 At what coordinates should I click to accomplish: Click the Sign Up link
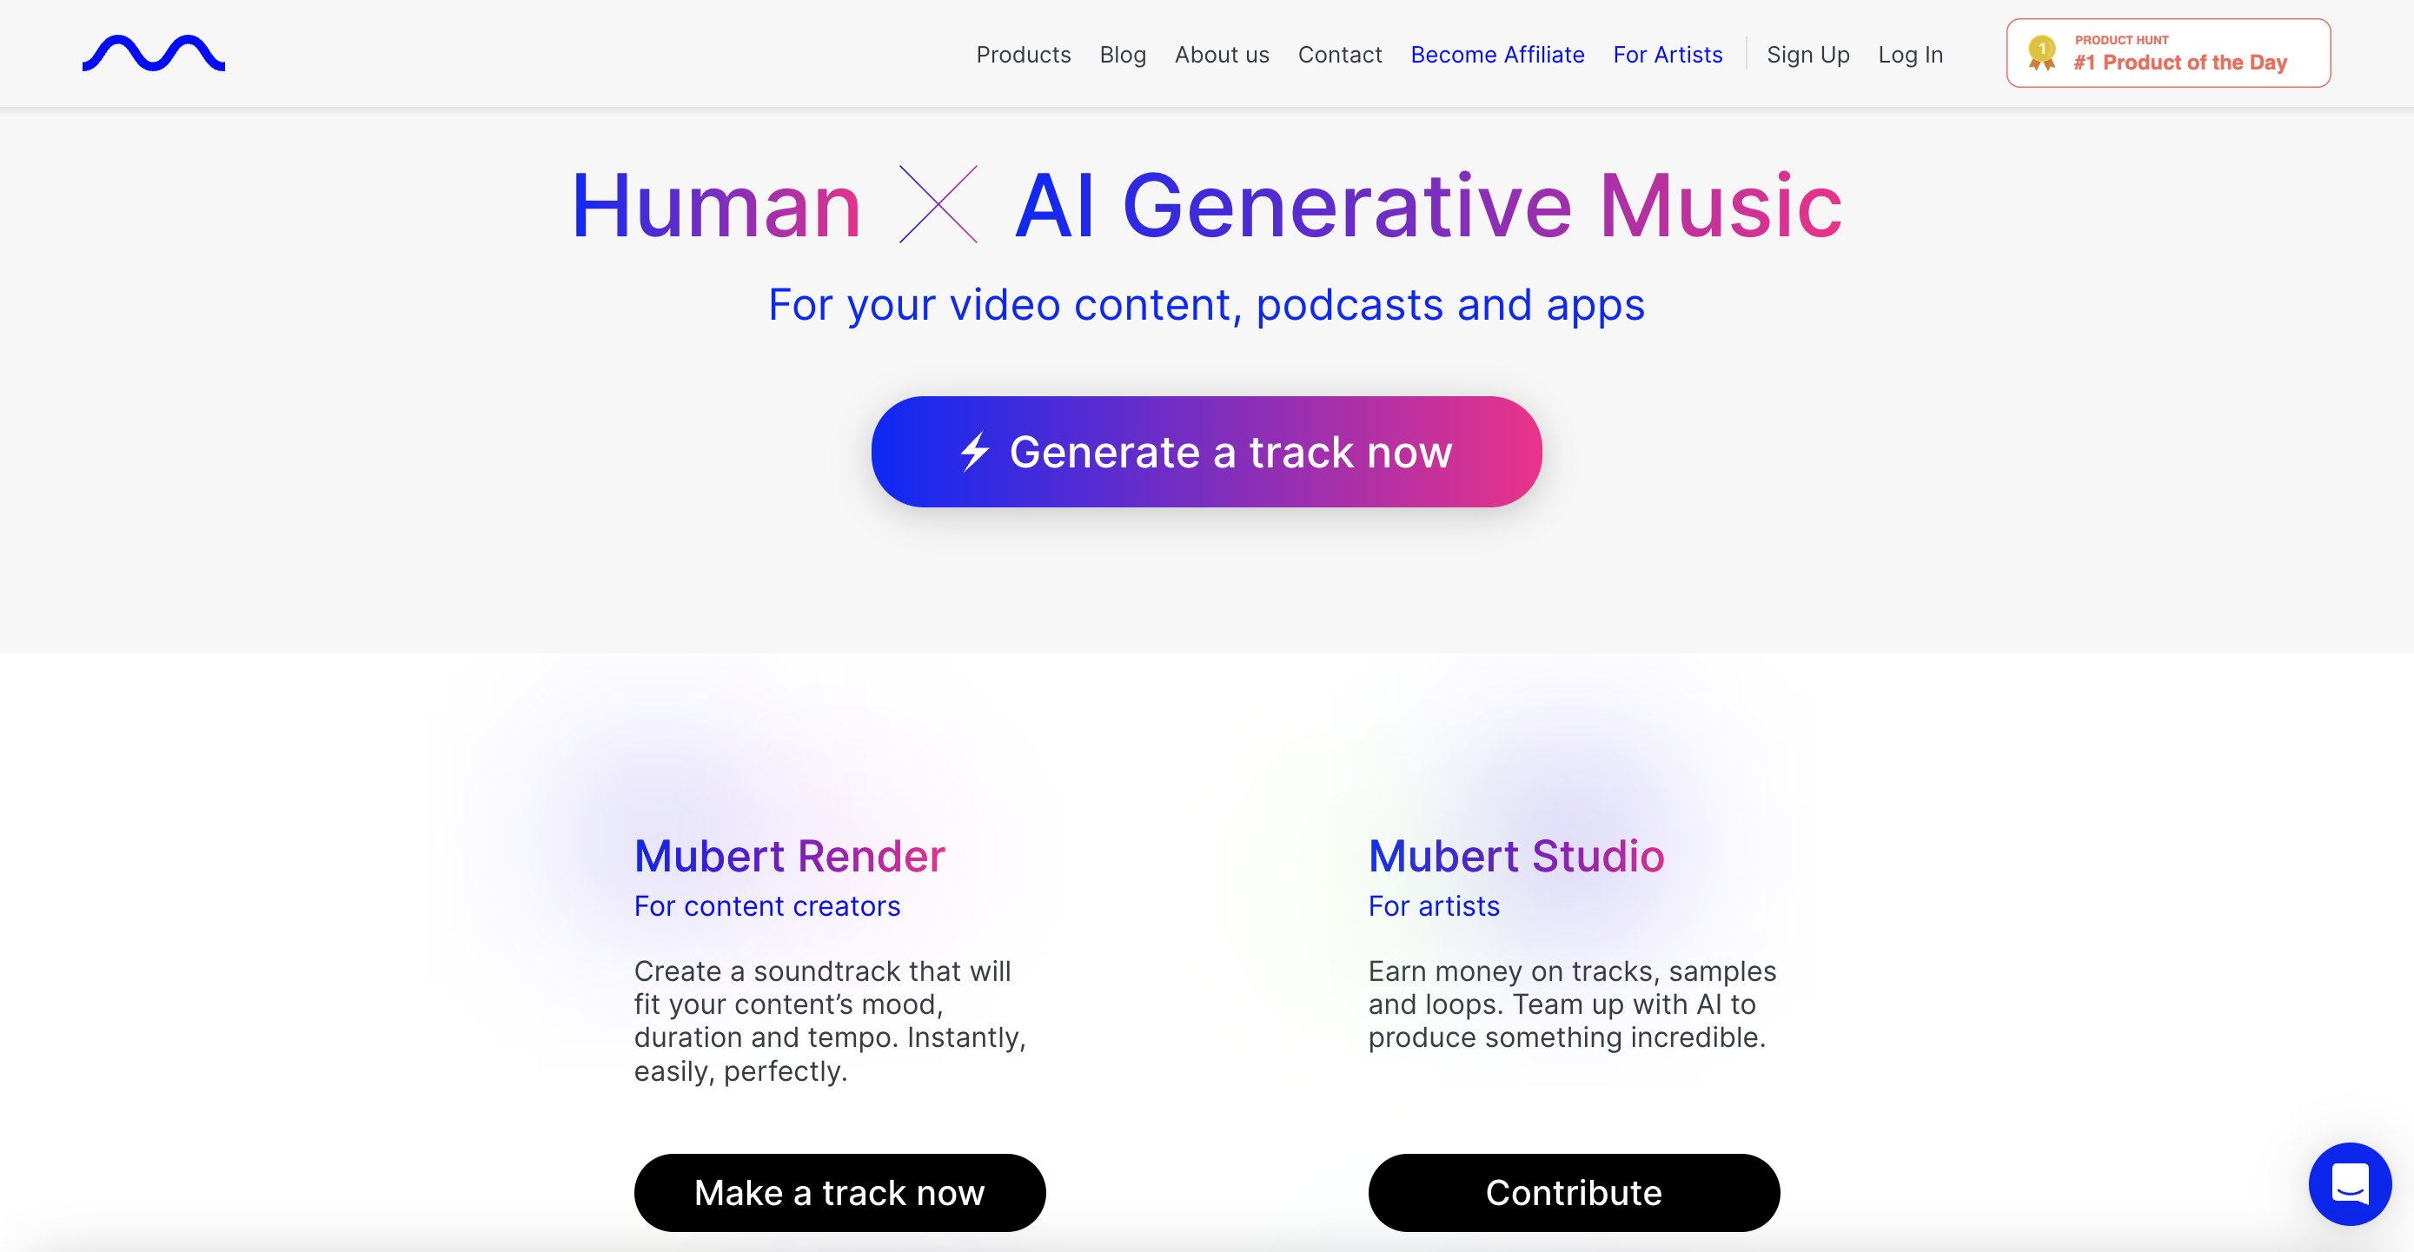point(1811,53)
